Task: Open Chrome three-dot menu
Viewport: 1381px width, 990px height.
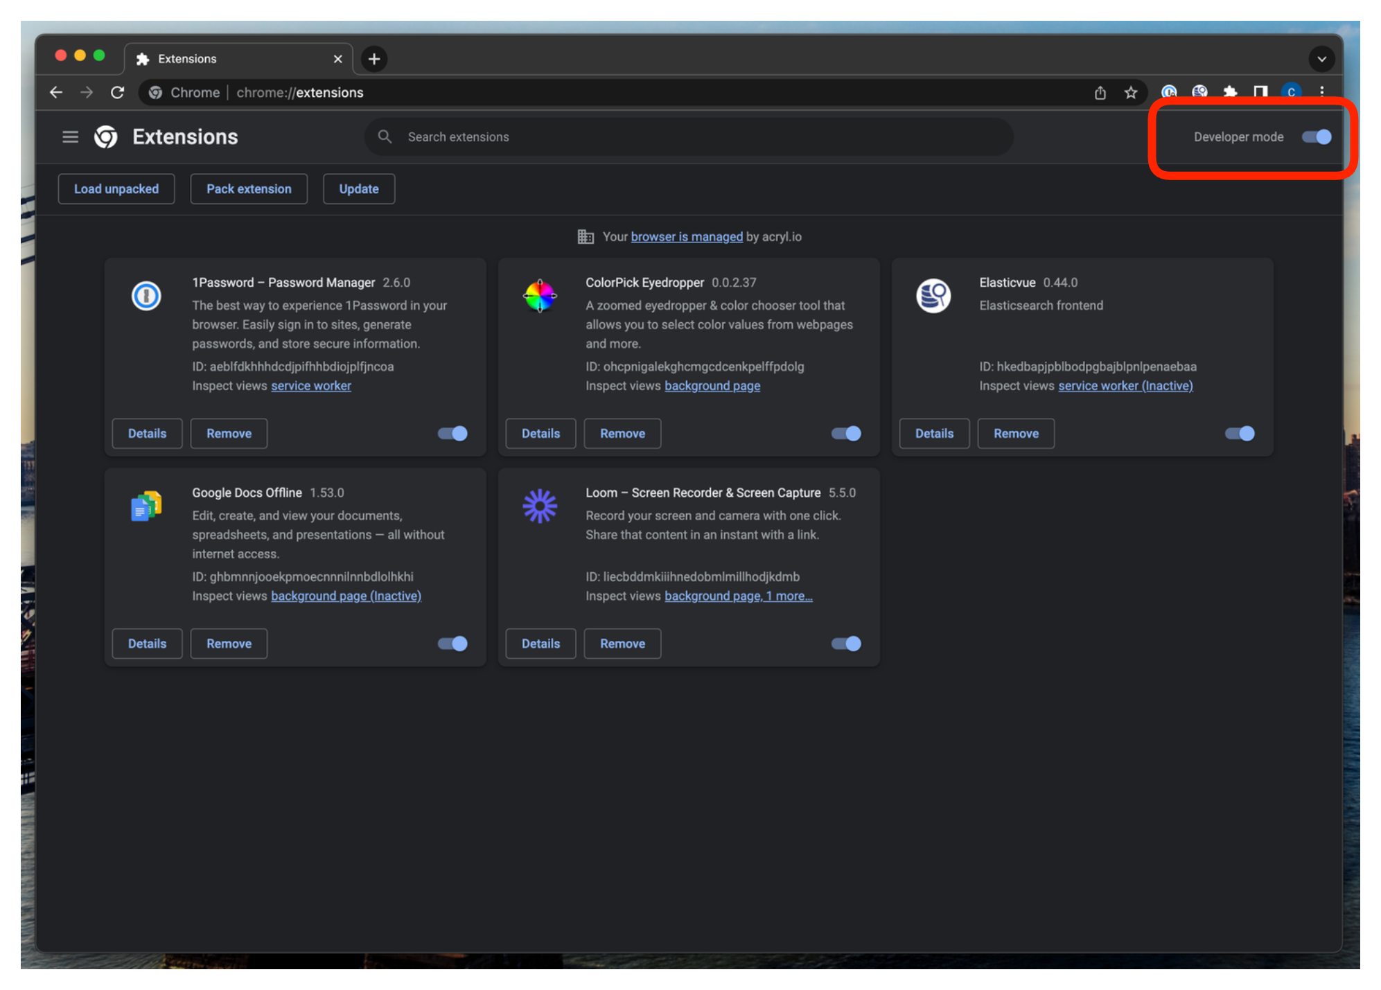Action: pyautogui.click(x=1322, y=92)
